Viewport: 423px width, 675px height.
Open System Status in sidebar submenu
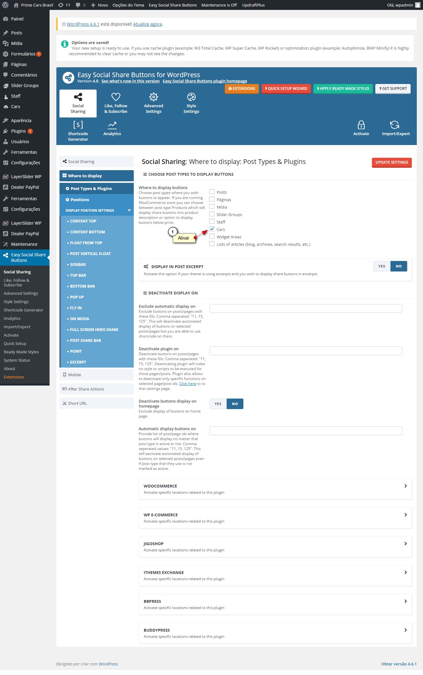click(17, 360)
